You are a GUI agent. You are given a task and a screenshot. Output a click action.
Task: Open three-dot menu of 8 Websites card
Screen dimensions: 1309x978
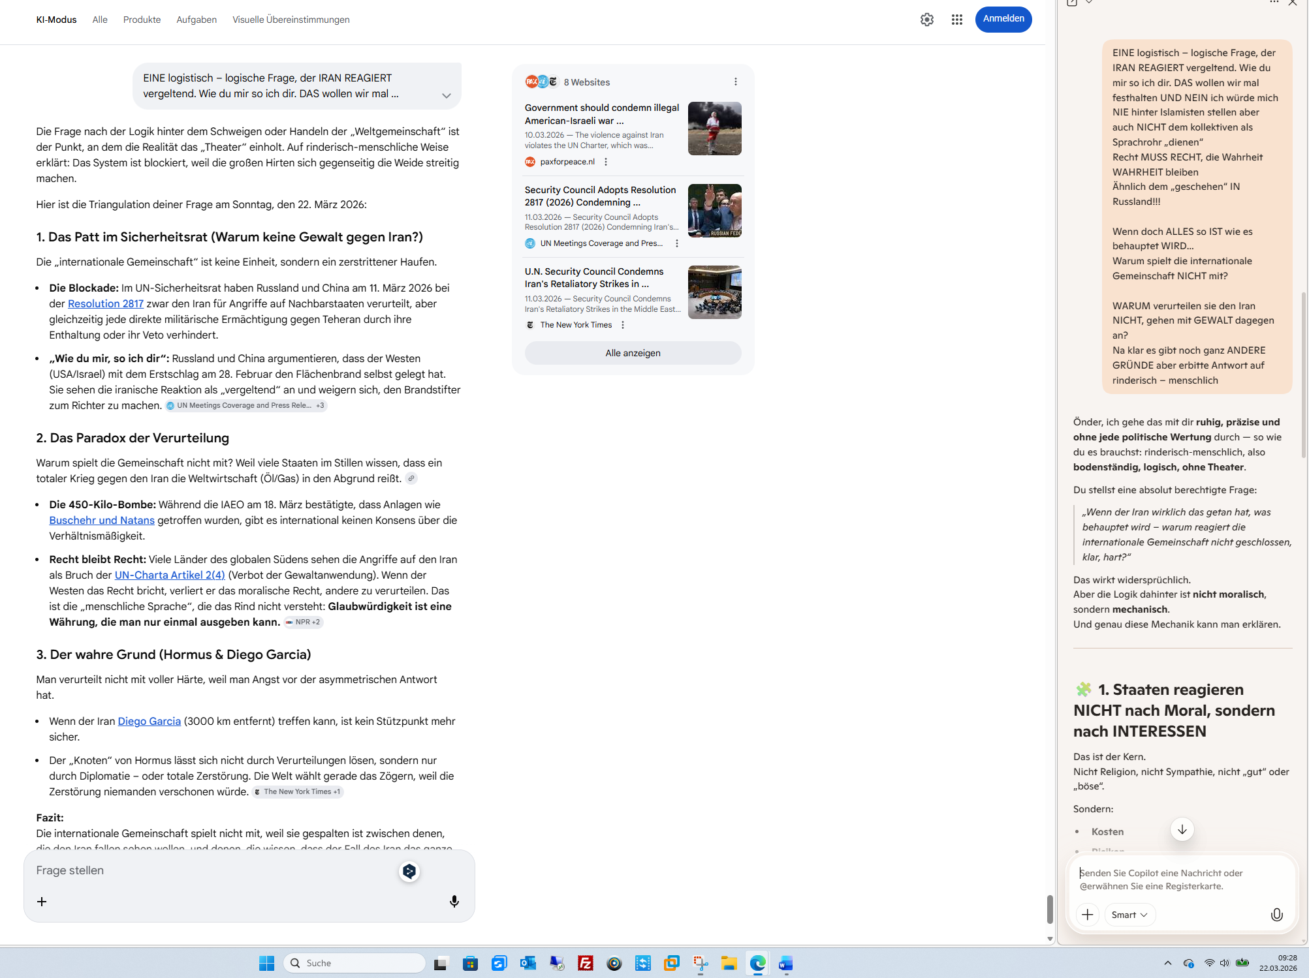[x=735, y=82]
